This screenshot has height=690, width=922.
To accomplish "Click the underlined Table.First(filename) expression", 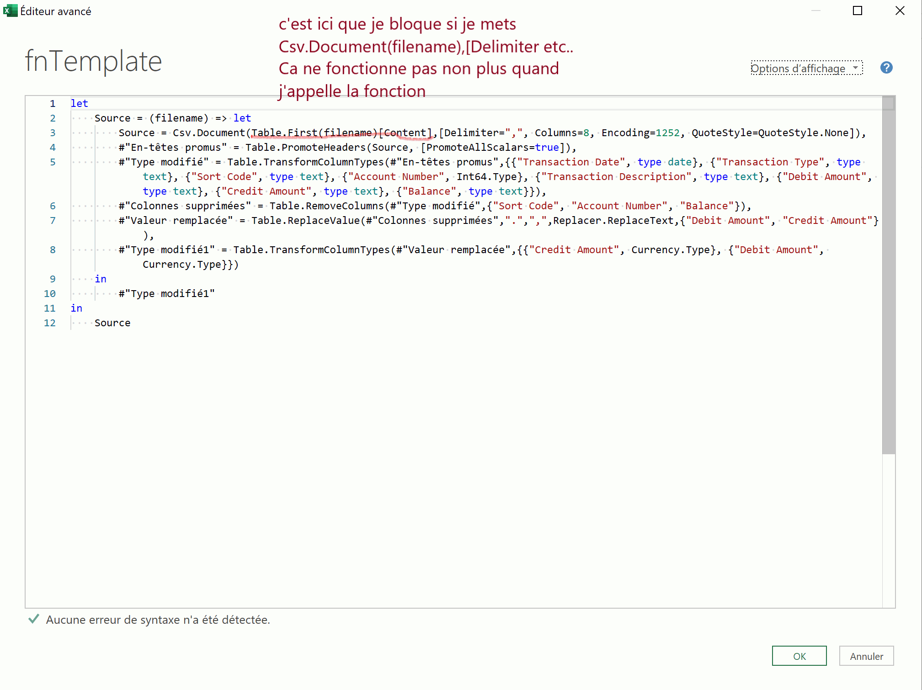I will [x=314, y=133].
